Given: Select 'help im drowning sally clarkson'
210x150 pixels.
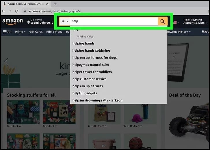Looking at the screenshot, I should tap(119, 100).
